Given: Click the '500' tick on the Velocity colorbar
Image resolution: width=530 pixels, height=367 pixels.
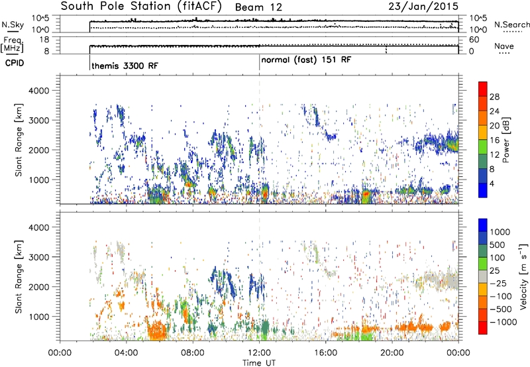Looking at the screenshot, I should pyautogui.click(x=497, y=244).
